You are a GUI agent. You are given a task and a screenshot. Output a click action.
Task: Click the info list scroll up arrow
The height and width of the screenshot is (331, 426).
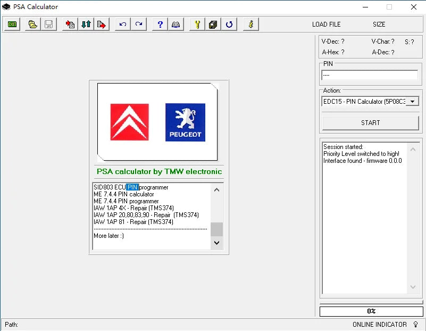(216, 189)
